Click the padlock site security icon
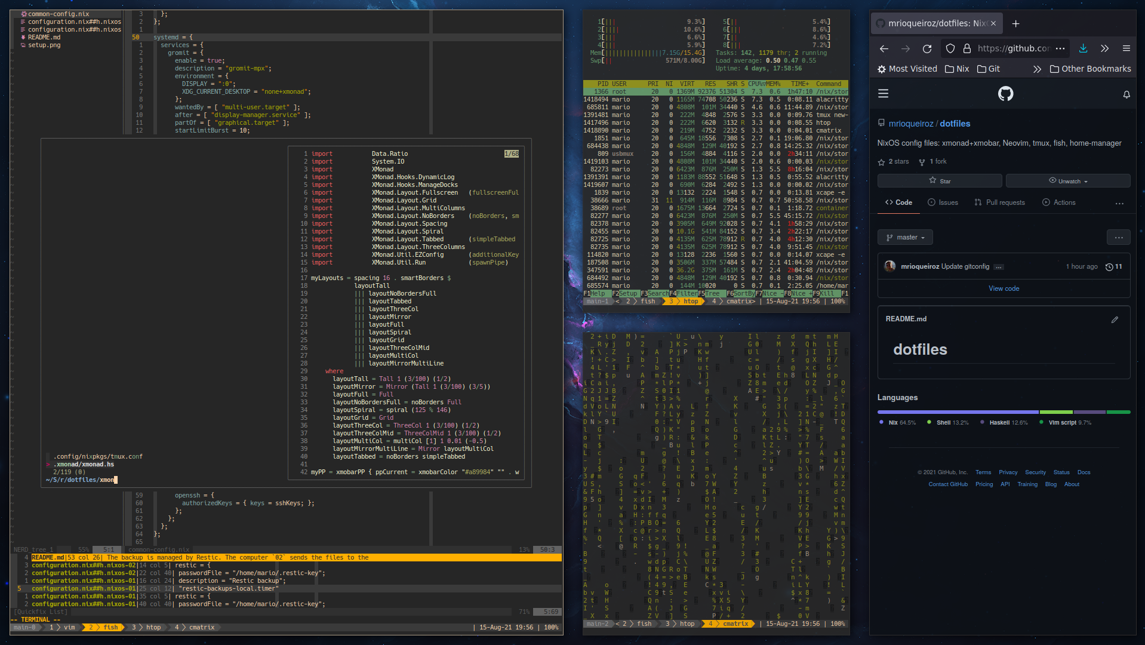Screen dimensions: 1145x645 click(967, 49)
